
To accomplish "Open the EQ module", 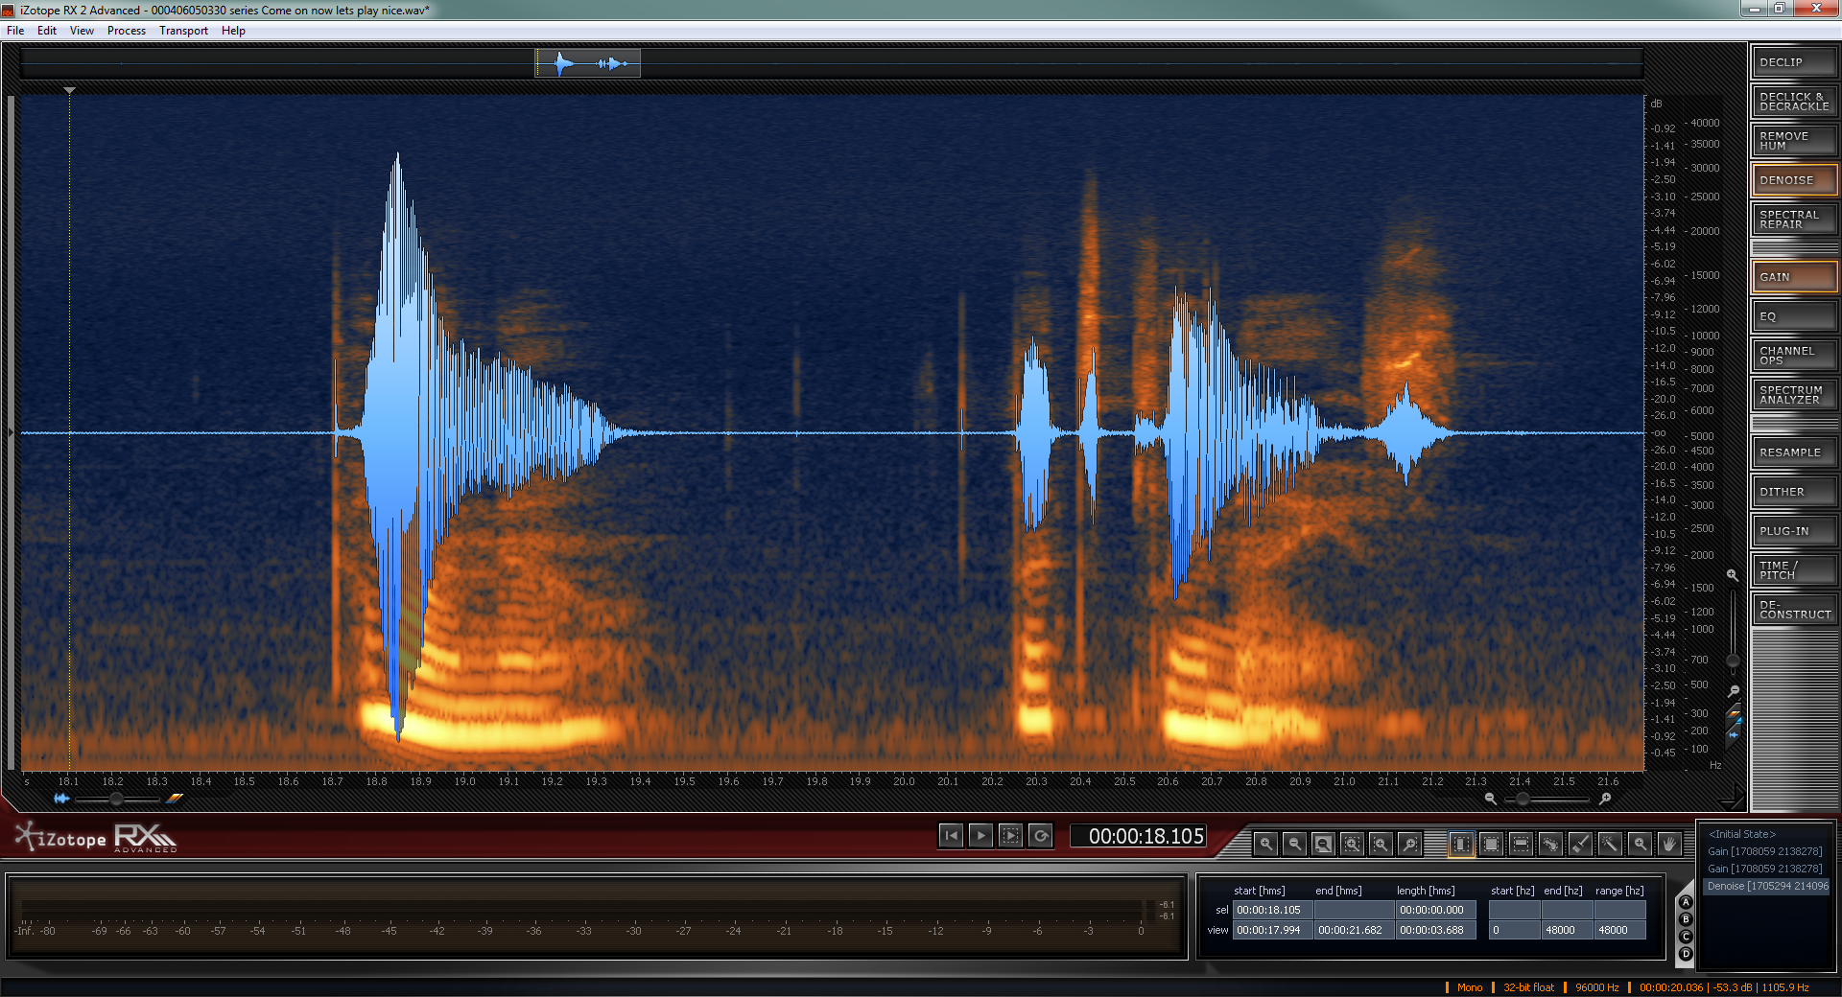I will [1794, 316].
